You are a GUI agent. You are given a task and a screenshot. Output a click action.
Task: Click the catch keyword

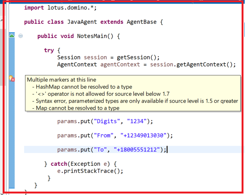pos(59,164)
